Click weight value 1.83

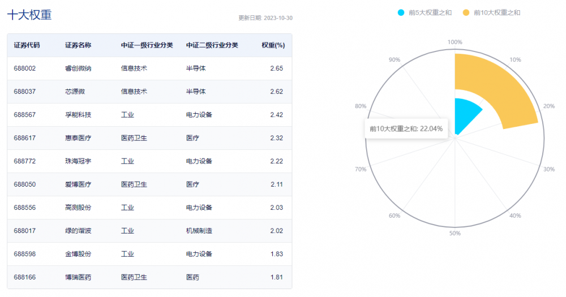click(277, 254)
